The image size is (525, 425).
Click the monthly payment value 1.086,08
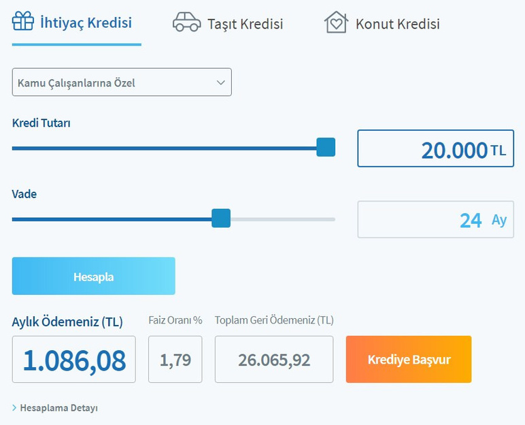[74, 359]
